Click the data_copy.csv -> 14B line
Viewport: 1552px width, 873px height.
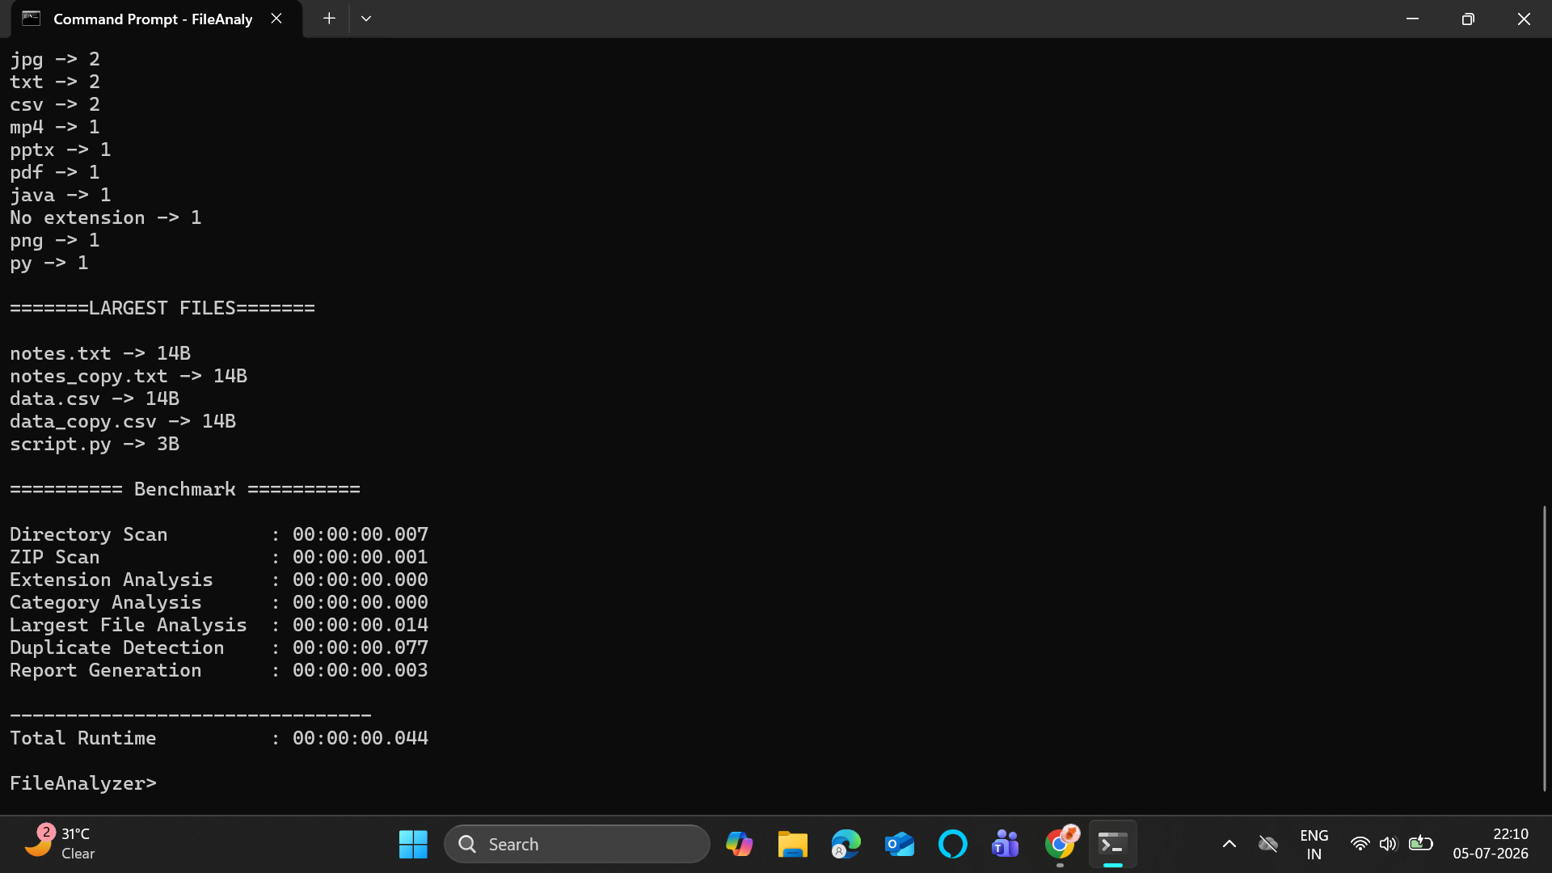[123, 421]
